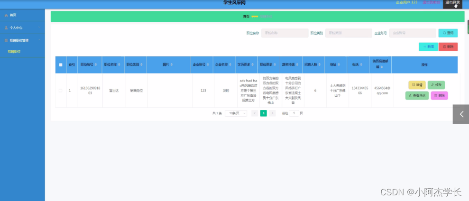Image resolution: width=469 pixels, height=201 pixels.
Task: Focus the 职位名称 search field
Action: tap(285, 33)
